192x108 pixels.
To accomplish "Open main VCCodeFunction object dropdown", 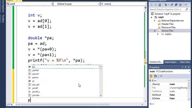I will tap(189, 71).
